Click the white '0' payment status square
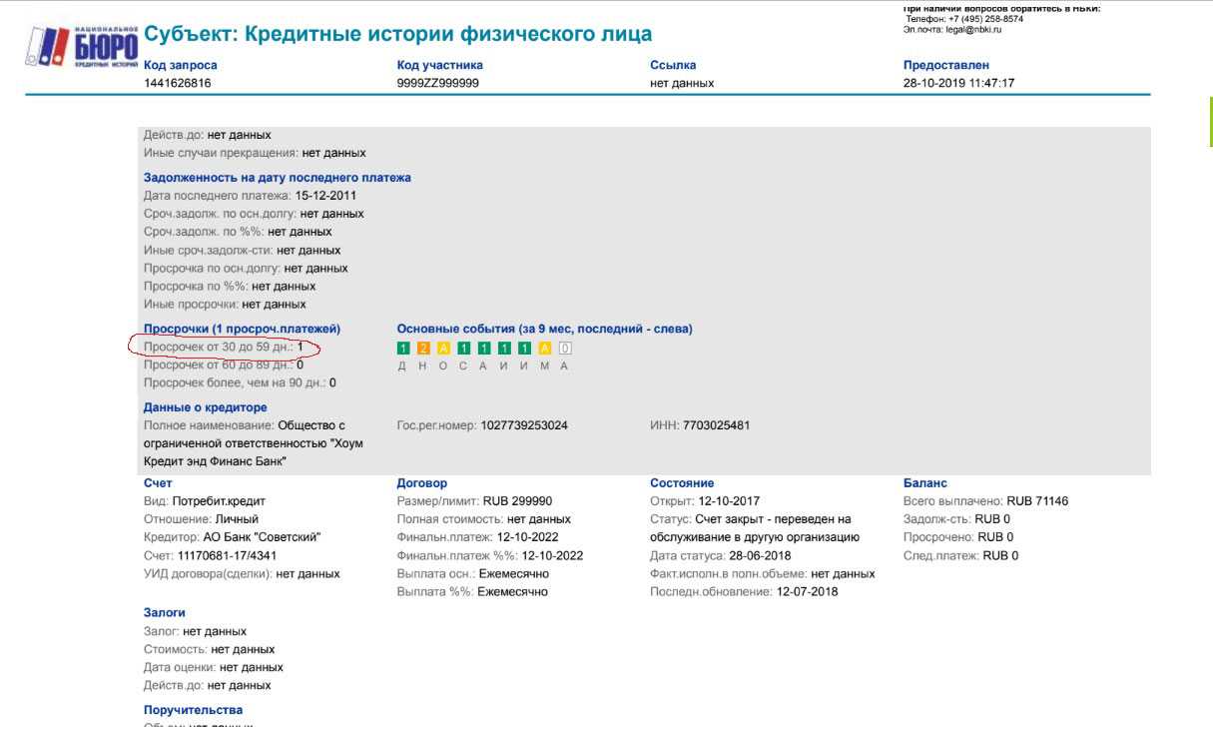This screenshot has height=733, width=1213. click(564, 349)
